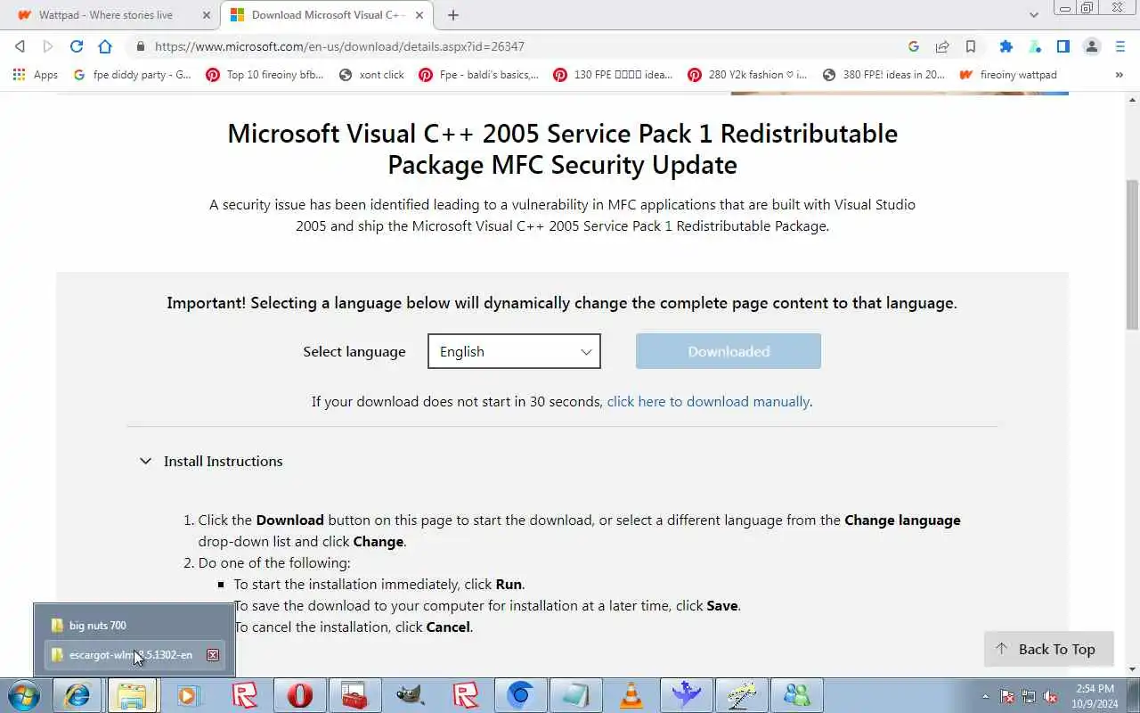Launch Opera browser from taskbar
This screenshot has height=713, width=1140.
(300, 695)
